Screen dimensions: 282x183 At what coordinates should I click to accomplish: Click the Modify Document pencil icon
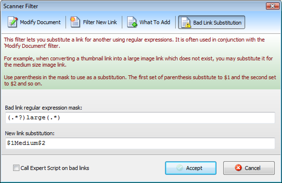tap(13, 22)
